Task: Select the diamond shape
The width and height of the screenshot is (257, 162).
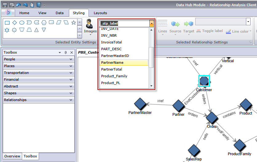Action: point(14,22)
